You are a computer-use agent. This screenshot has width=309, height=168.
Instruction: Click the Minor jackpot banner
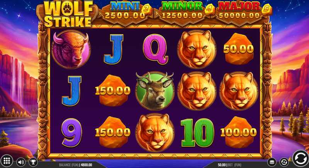pyautogui.click(x=183, y=12)
